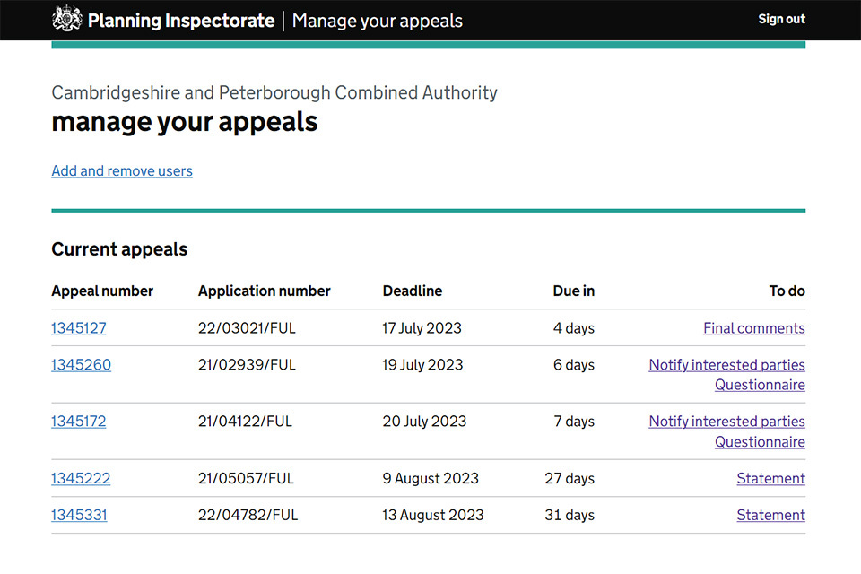Click the Current appeals heading
The width and height of the screenshot is (861, 574).
[119, 249]
